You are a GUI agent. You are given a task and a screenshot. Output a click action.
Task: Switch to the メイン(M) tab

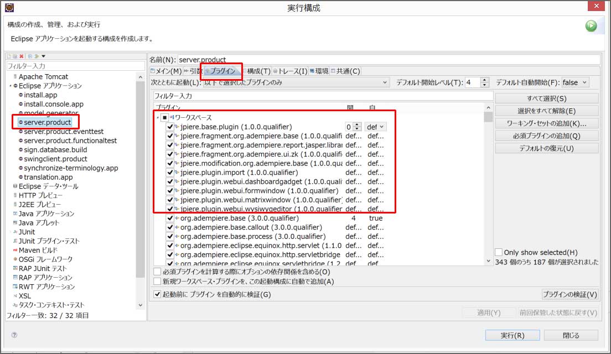[x=166, y=71]
